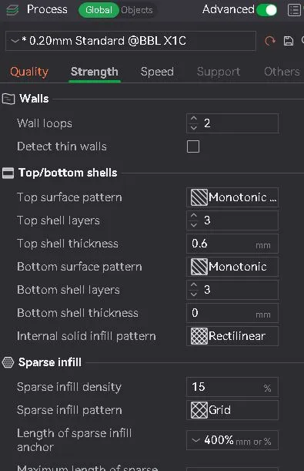The image size is (304, 471).
Task: Click the Top/bottom shells section icon
Action: [8, 173]
